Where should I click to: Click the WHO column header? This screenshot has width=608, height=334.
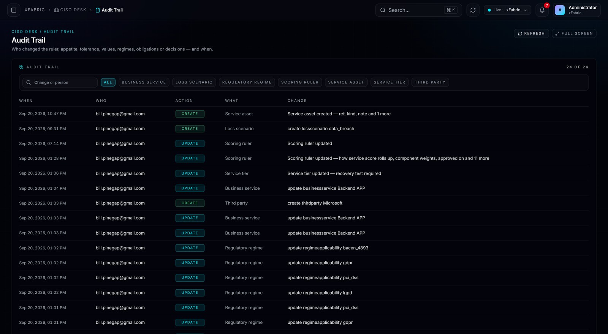[101, 101]
